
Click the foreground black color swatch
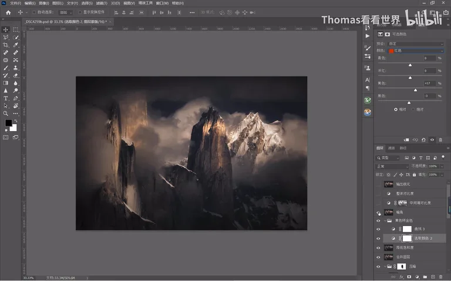pyautogui.click(x=8, y=123)
